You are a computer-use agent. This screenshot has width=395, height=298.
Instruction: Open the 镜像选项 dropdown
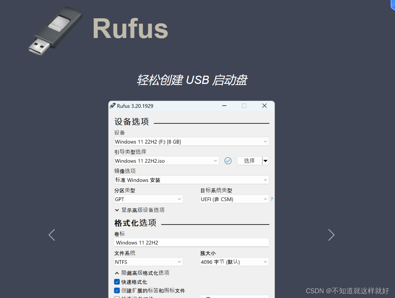pyautogui.click(x=192, y=180)
